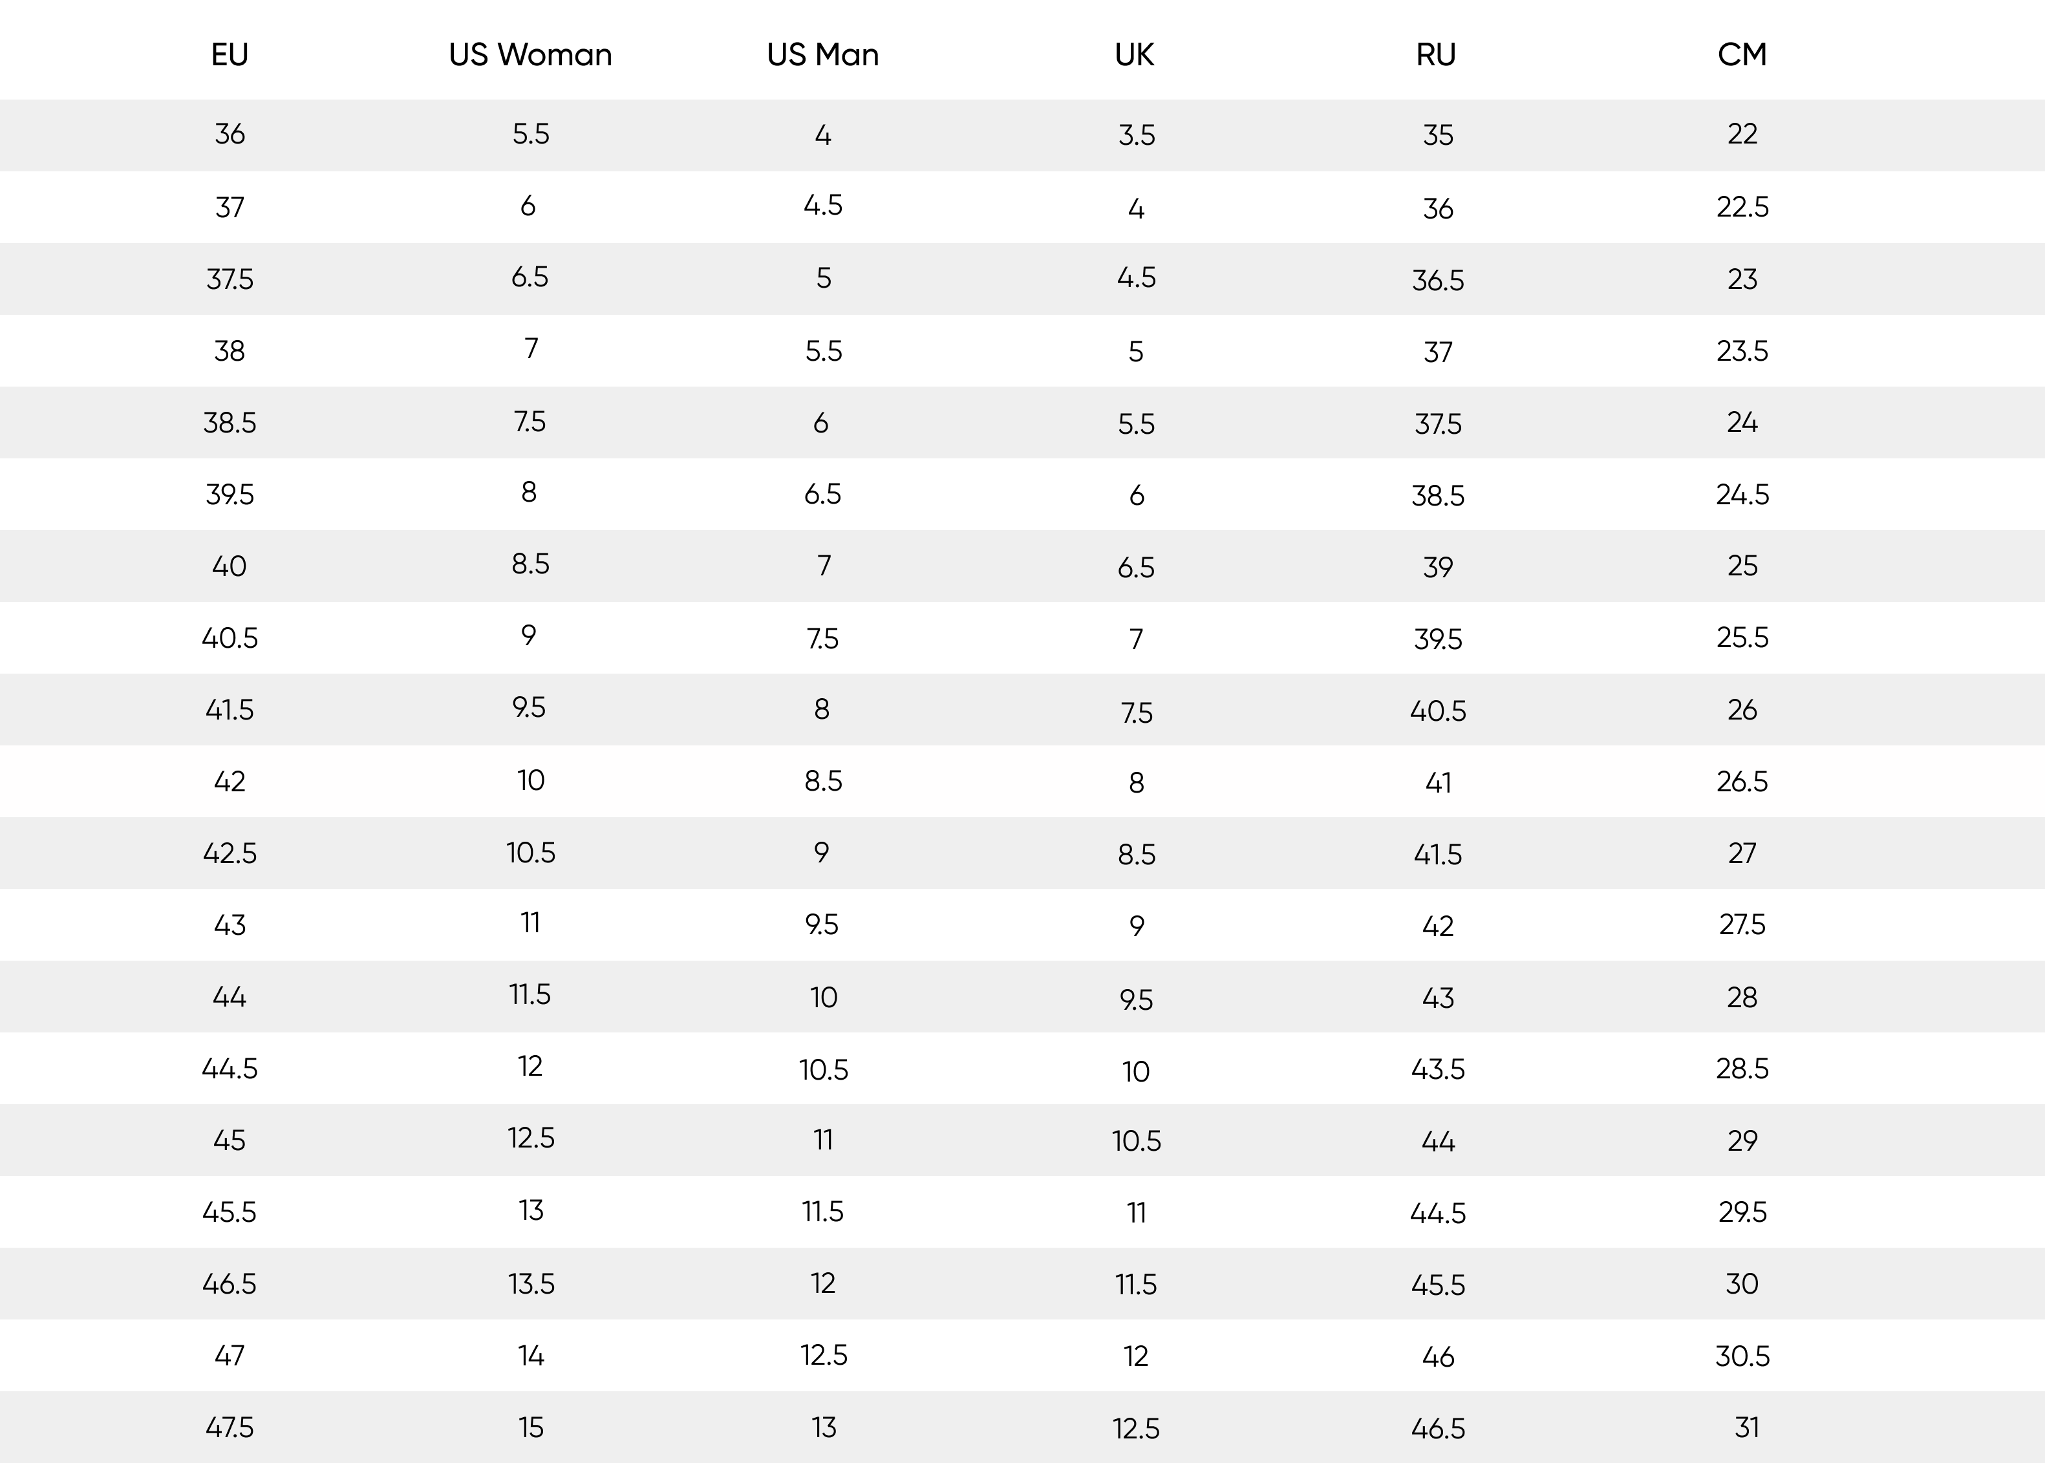
Task: Select the 25.5 centimeter cell
Action: click(1742, 638)
